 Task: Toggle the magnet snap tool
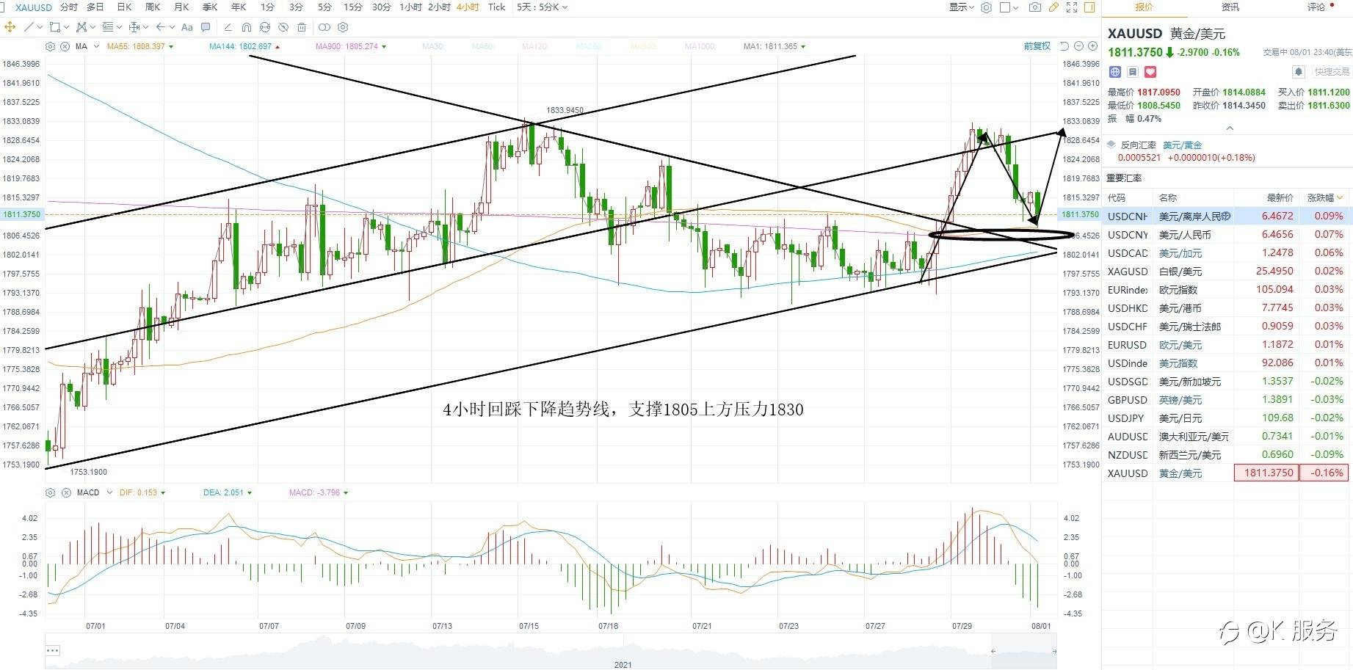pos(247,27)
